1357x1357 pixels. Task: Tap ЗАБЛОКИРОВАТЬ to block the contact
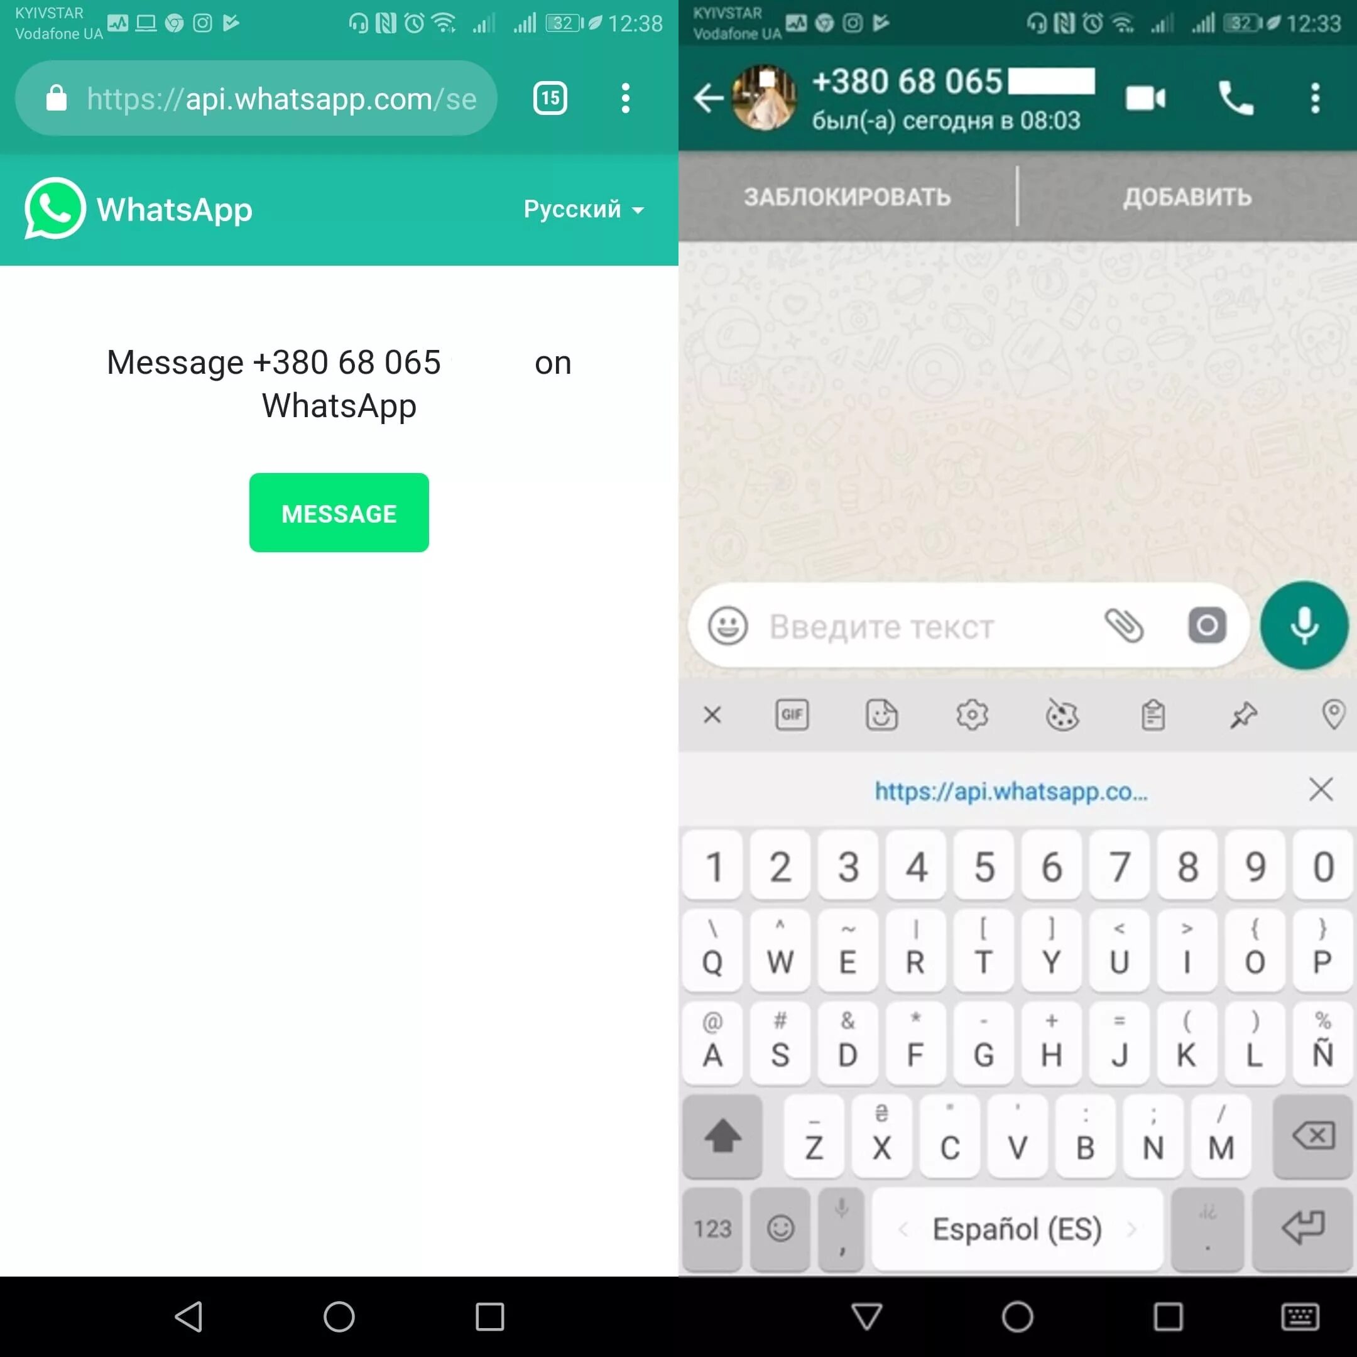[849, 197]
